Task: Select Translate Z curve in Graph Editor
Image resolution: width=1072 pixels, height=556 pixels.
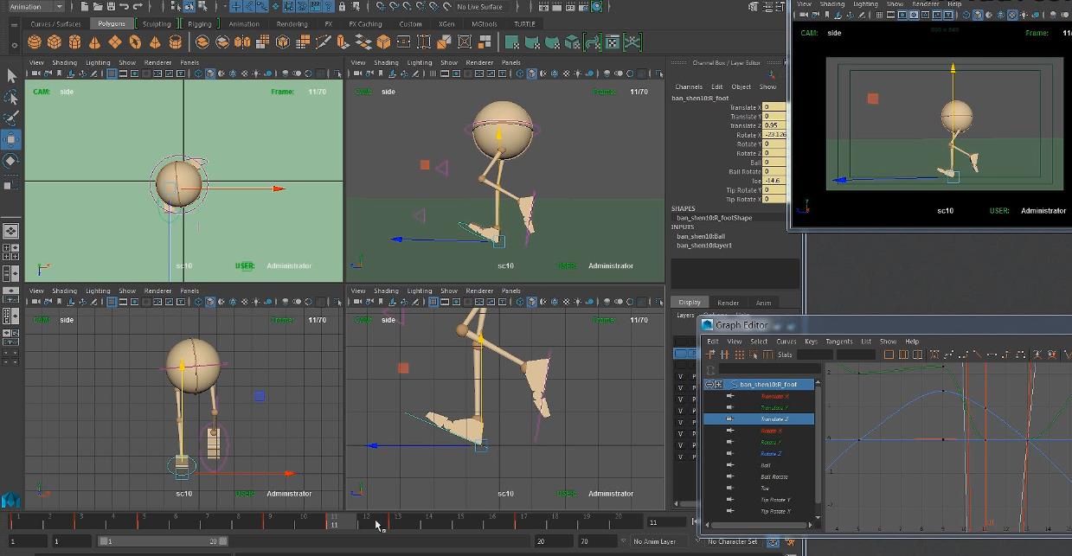Action: pos(774,419)
